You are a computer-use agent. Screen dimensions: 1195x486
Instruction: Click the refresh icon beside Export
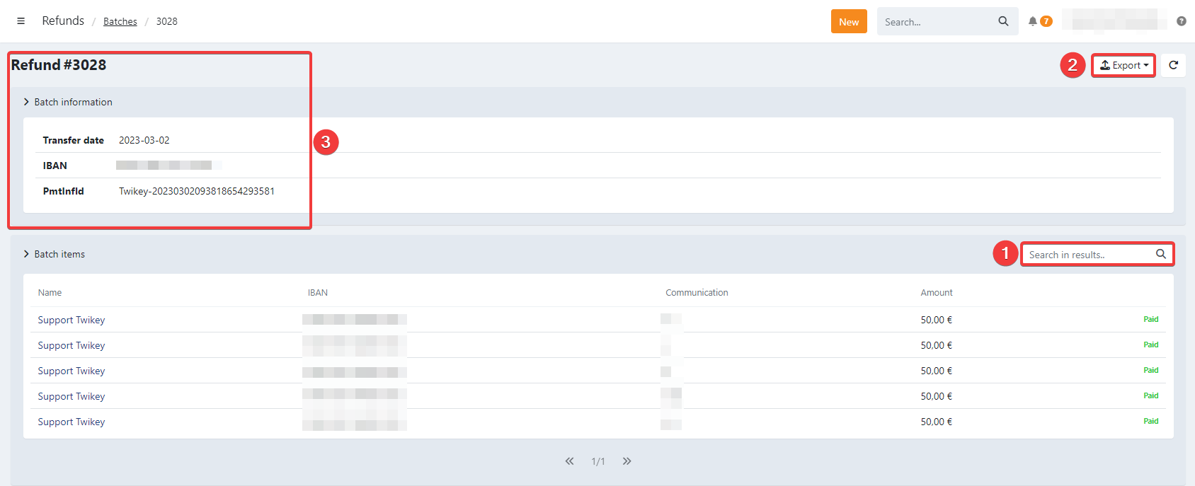click(x=1173, y=65)
